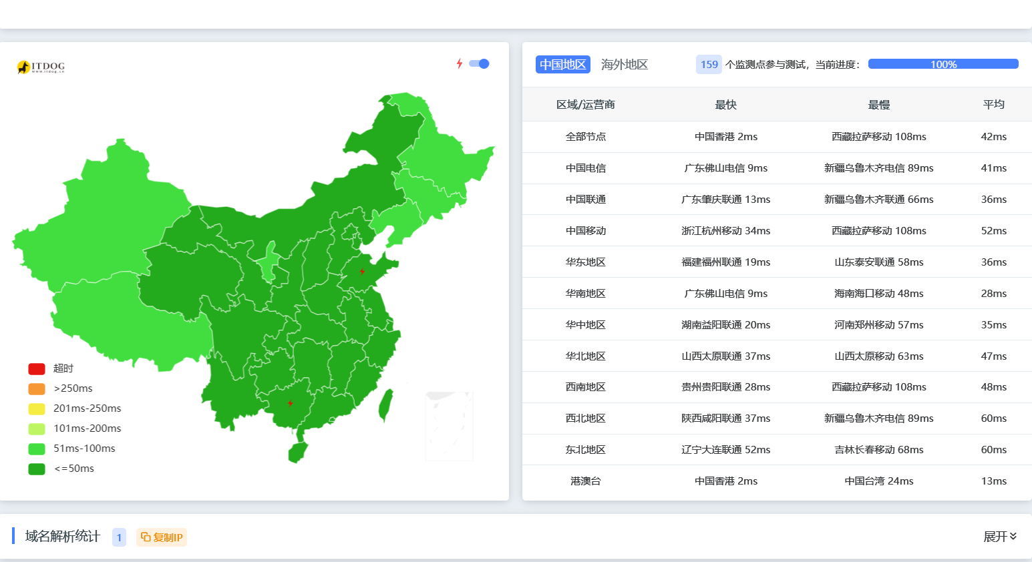Click the lightning marker in Shandong province
Image resolution: width=1032 pixels, height=562 pixels.
click(362, 272)
